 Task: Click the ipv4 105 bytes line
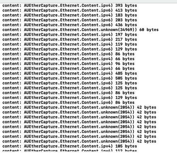point(70,146)
